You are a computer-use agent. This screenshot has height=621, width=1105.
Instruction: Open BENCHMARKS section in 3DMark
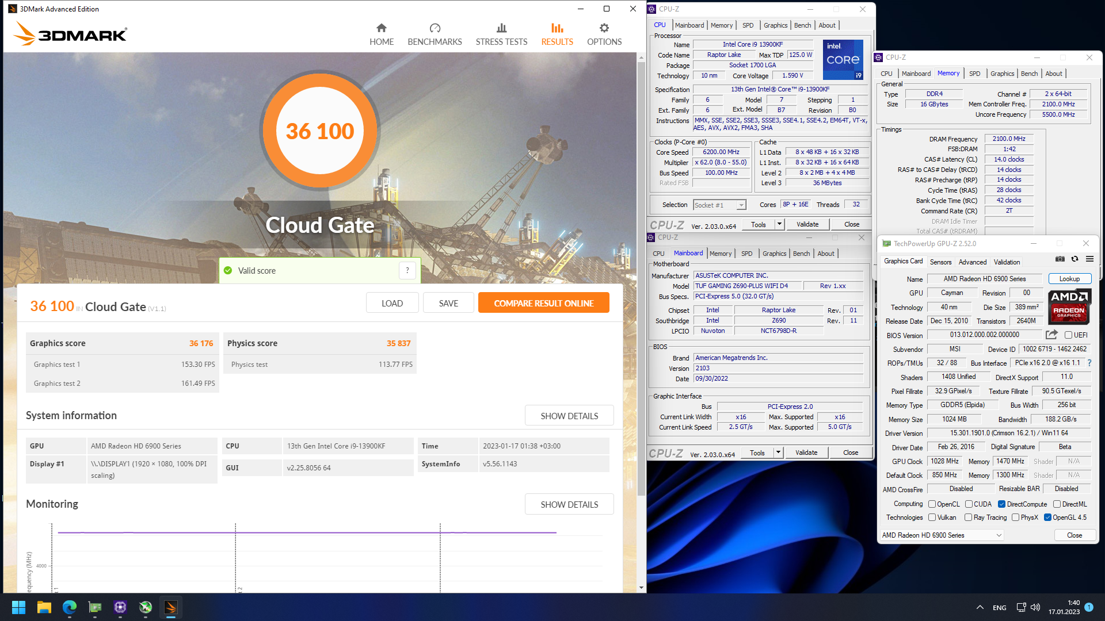coord(435,34)
